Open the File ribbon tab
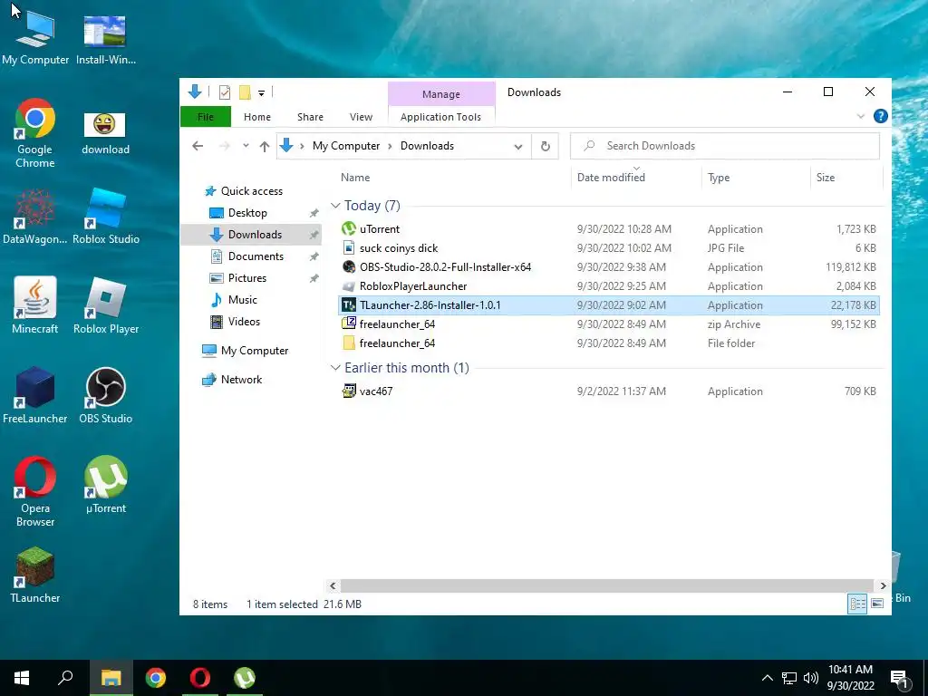 [x=206, y=117]
